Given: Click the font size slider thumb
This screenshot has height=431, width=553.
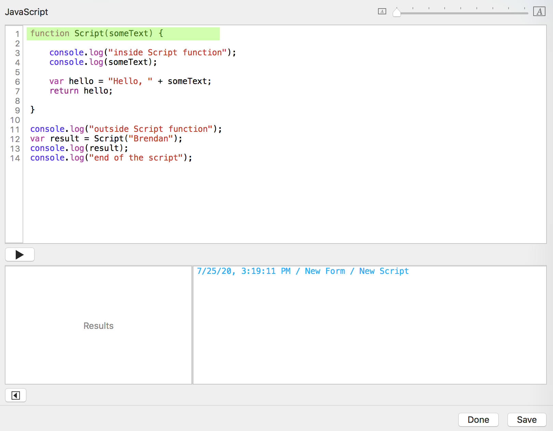Looking at the screenshot, I should click(x=396, y=13).
